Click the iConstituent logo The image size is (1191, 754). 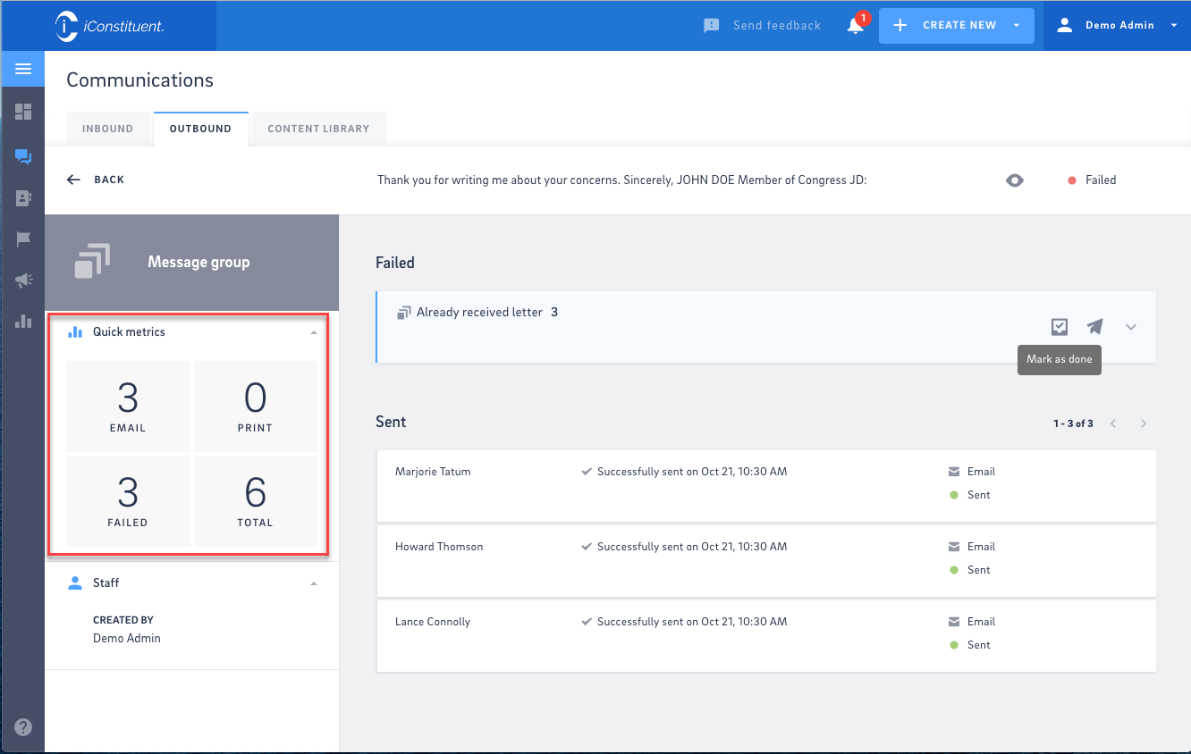point(109,26)
